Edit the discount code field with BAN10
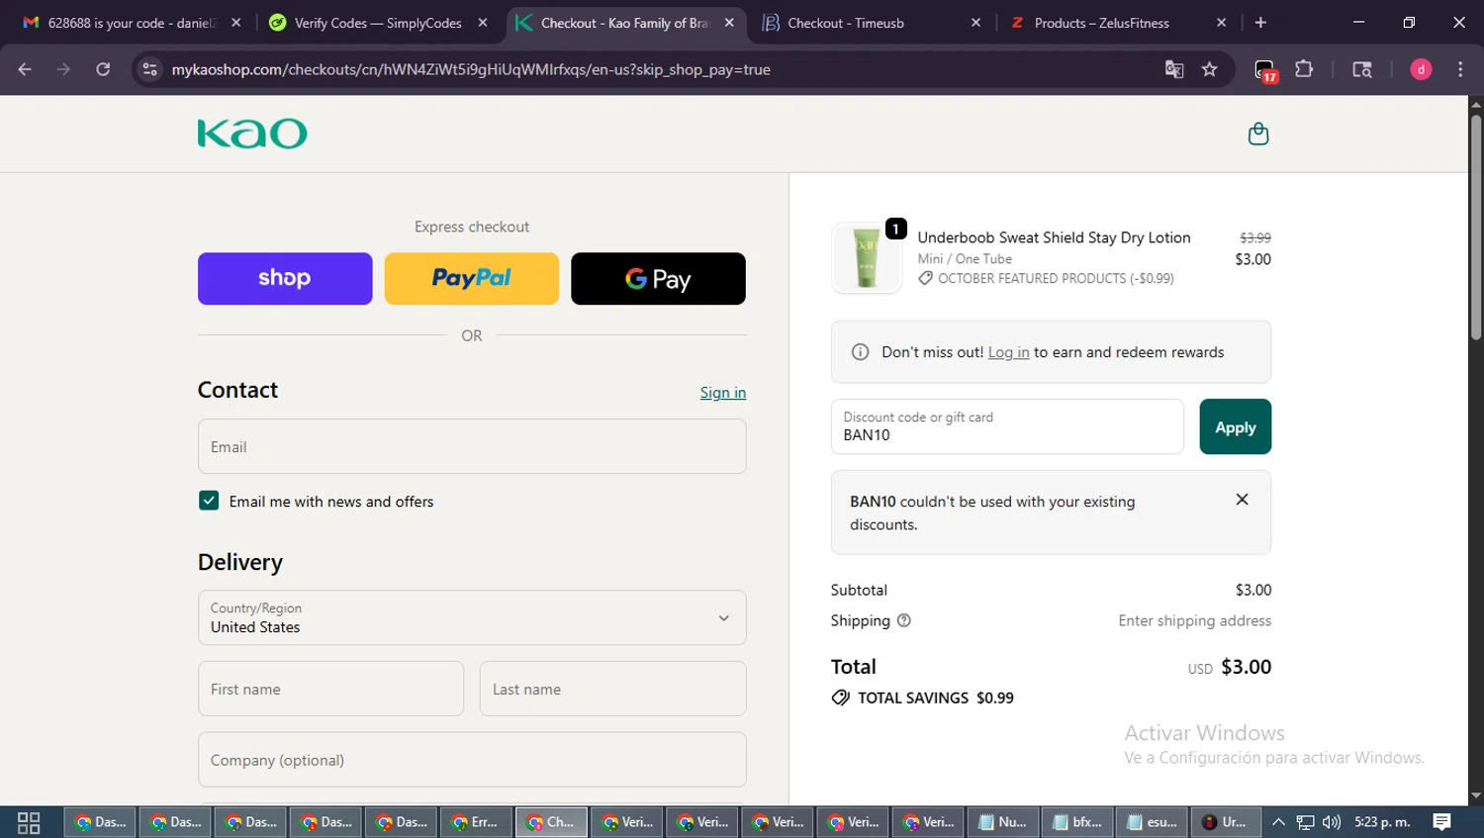1484x838 pixels. [1007, 426]
